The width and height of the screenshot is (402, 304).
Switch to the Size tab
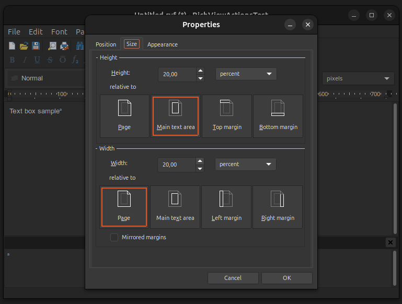(132, 44)
